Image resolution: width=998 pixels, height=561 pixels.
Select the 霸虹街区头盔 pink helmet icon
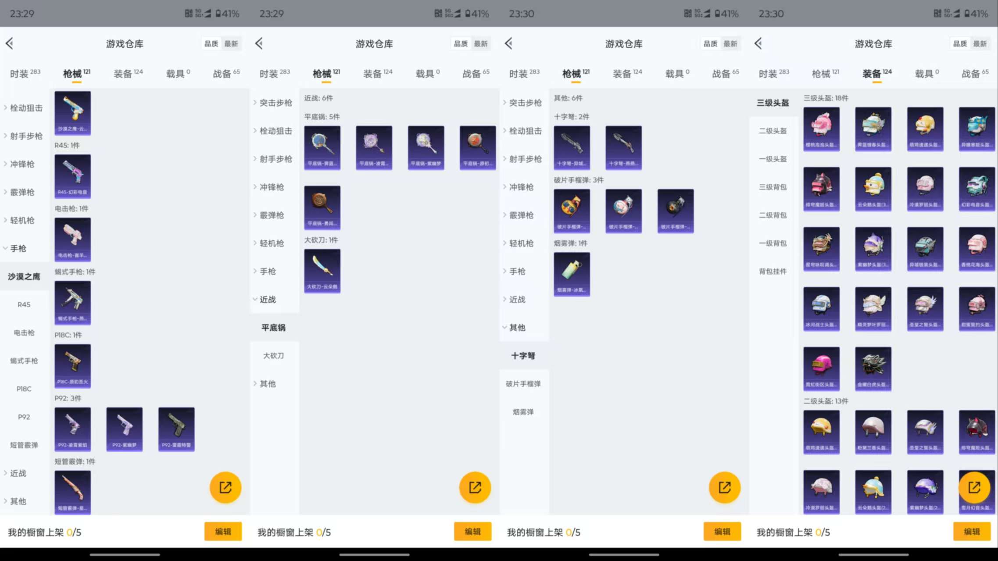[x=821, y=368]
